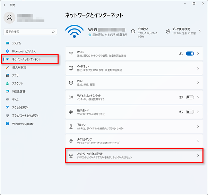
Task: Select プライバシーとセキュリティ in the sidebar
Action: [29, 115]
